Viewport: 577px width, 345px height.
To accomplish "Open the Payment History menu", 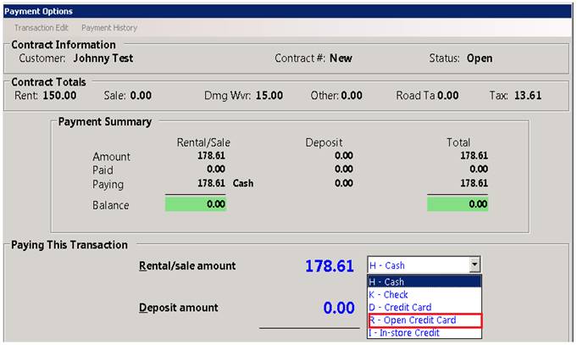I will click(109, 28).
